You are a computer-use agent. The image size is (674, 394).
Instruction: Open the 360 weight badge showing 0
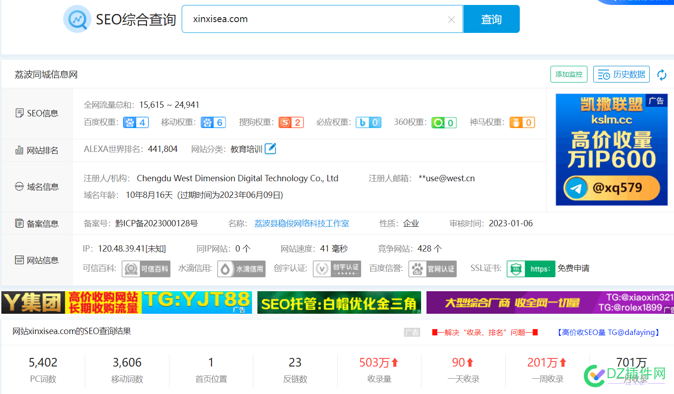pyautogui.click(x=444, y=122)
